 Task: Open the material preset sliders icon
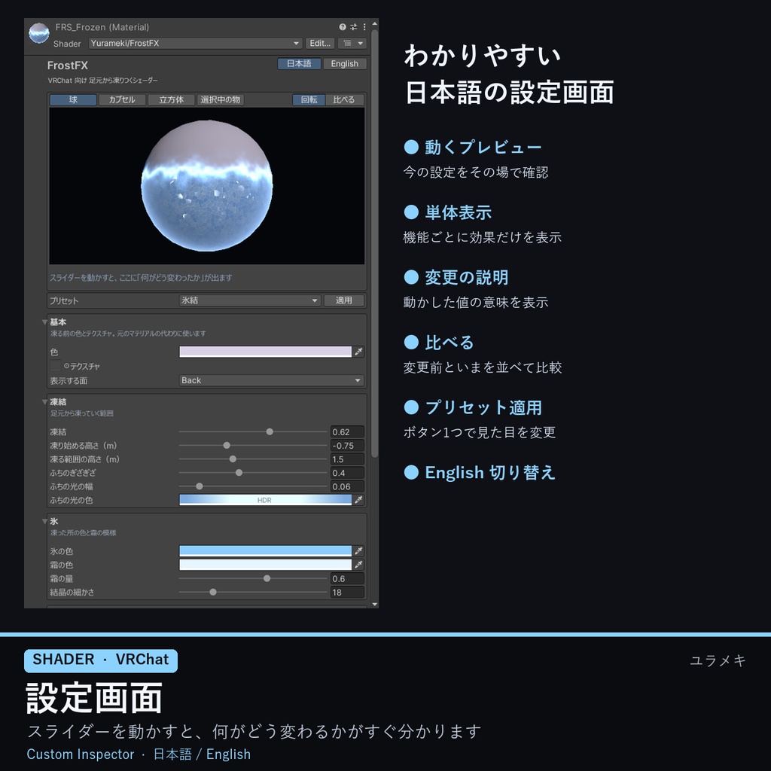(354, 27)
